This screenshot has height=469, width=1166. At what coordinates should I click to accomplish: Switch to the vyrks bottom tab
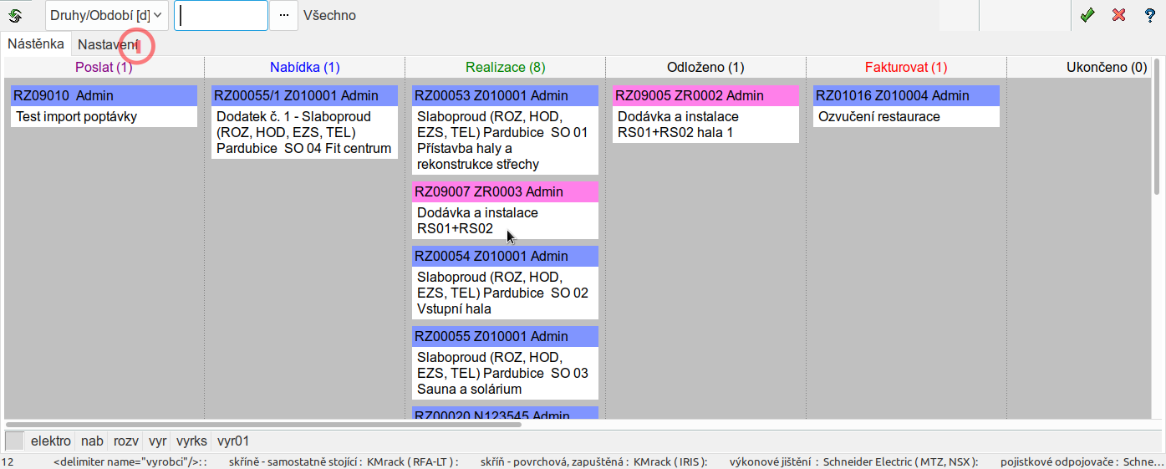[192, 441]
